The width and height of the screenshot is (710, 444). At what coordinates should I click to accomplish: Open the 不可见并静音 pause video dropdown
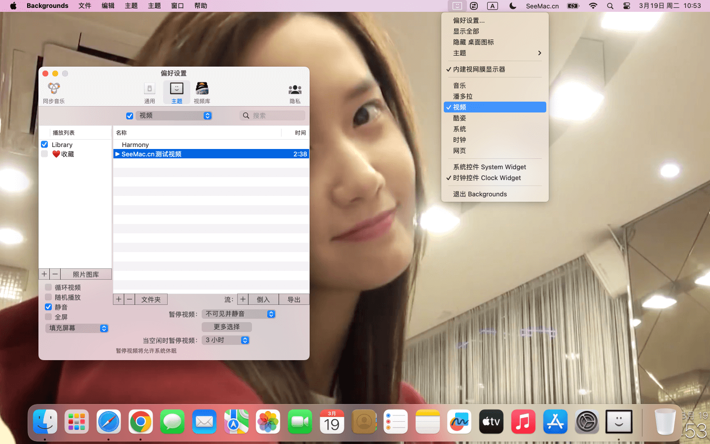(239, 314)
